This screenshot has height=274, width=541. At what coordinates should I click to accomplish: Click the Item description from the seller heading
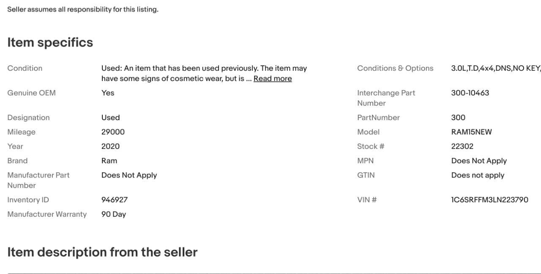pyautogui.click(x=102, y=252)
